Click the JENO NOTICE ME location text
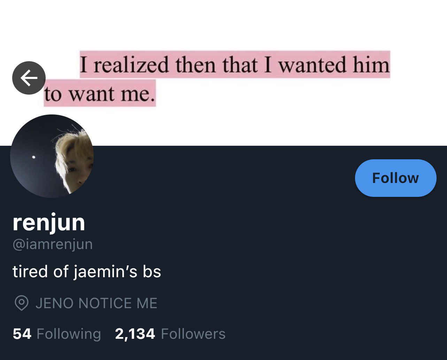The width and height of the screenshot is (447, 360). [97, 303]
